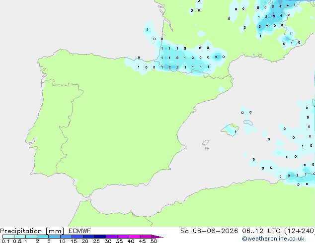The height and width of the screenshot is (243, 315).
Task: Click the above-50 arrow tip of legend
Action: click(157, 237)
